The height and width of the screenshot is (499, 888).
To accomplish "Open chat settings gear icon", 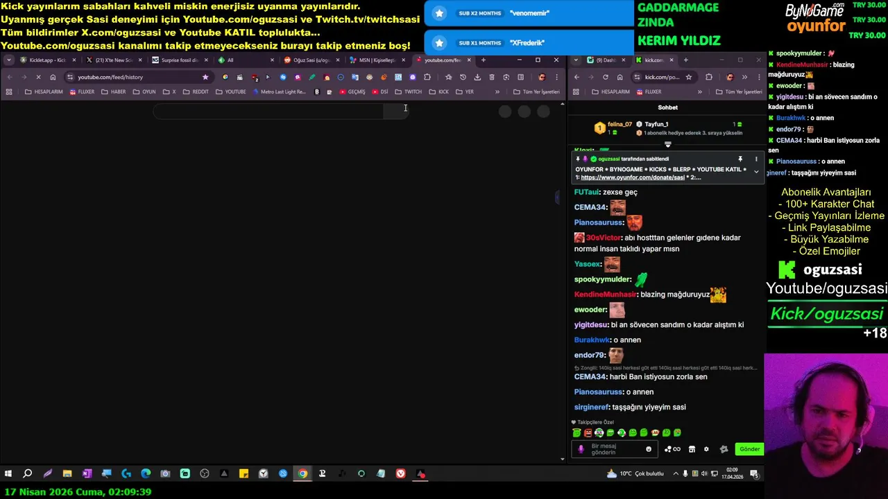I will point(706,449).
